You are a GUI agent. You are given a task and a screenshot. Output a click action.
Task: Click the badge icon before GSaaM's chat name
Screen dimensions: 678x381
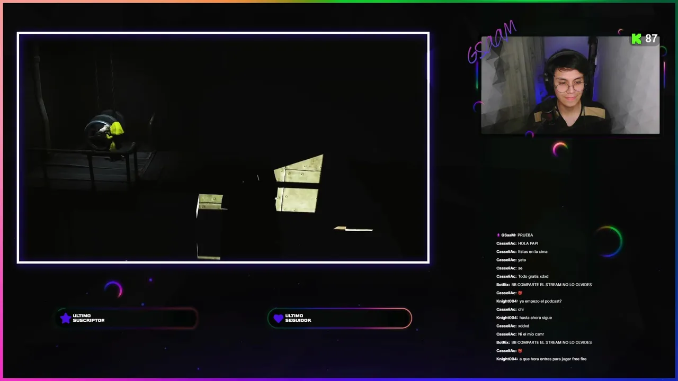[x=498, y=235]
